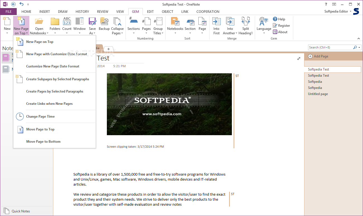Switch to the INSERT tab

coord(45,12)
